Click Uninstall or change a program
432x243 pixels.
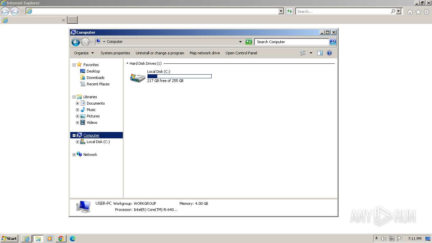tap(160, 53)
